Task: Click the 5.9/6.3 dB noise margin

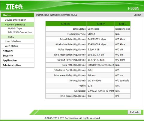Action: click(x=94, y=50)
